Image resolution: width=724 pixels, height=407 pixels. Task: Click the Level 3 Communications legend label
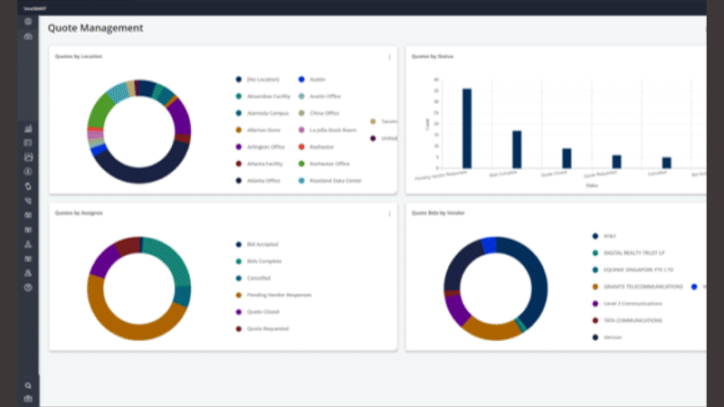[633, 304]
